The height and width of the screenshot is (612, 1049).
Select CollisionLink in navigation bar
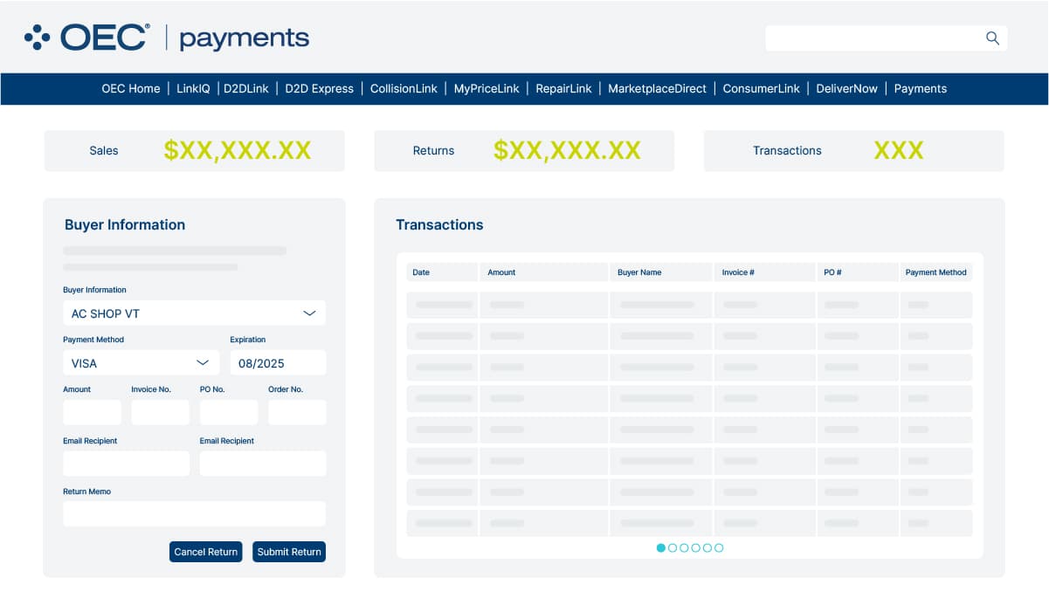click(404, 88)
